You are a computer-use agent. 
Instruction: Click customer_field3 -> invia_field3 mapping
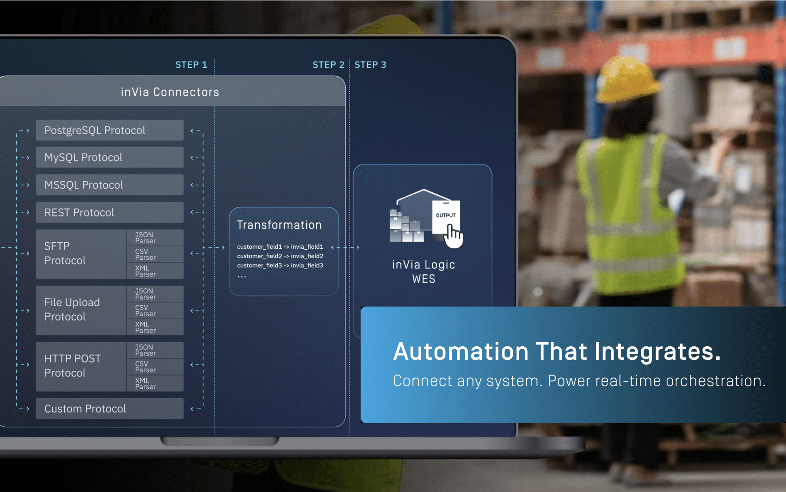pos(280,265)
